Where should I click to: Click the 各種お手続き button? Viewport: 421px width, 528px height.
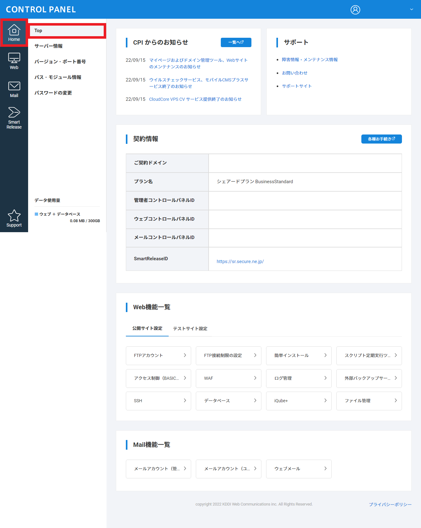point(381,139)
